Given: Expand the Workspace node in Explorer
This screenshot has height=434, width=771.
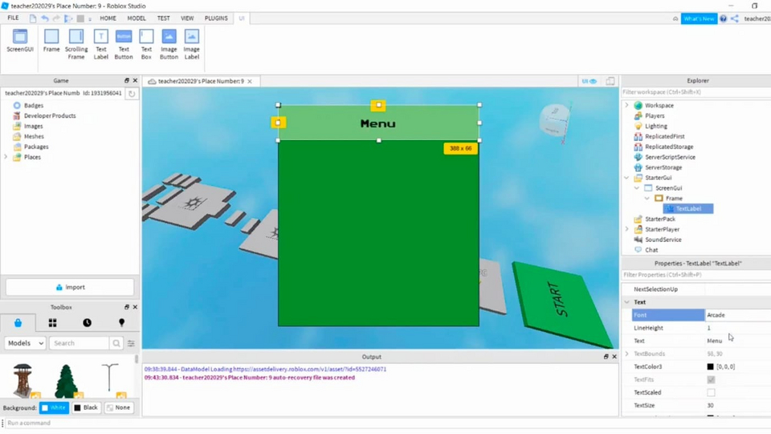Looking at the screenshot, I should pos(626,105).
